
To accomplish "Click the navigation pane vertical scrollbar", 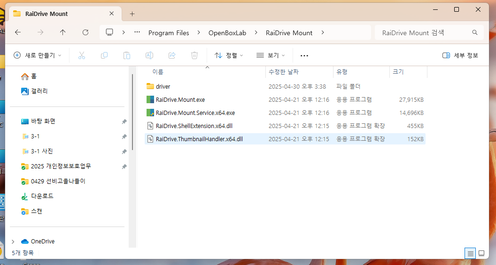I will [x=132, y=112].
